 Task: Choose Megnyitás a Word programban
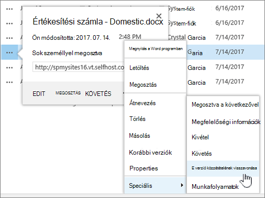point(155,48)
